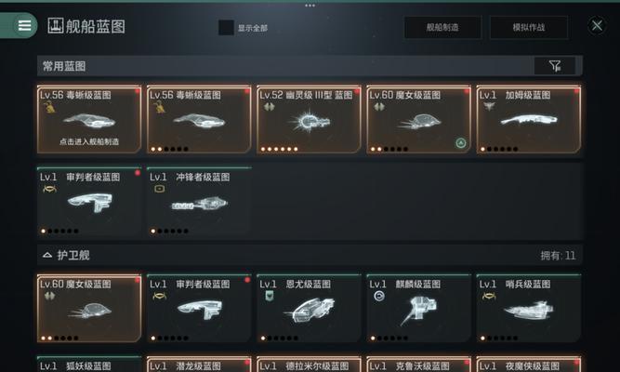Click the progress dots on second 毒蜥级蓝图

169,149
